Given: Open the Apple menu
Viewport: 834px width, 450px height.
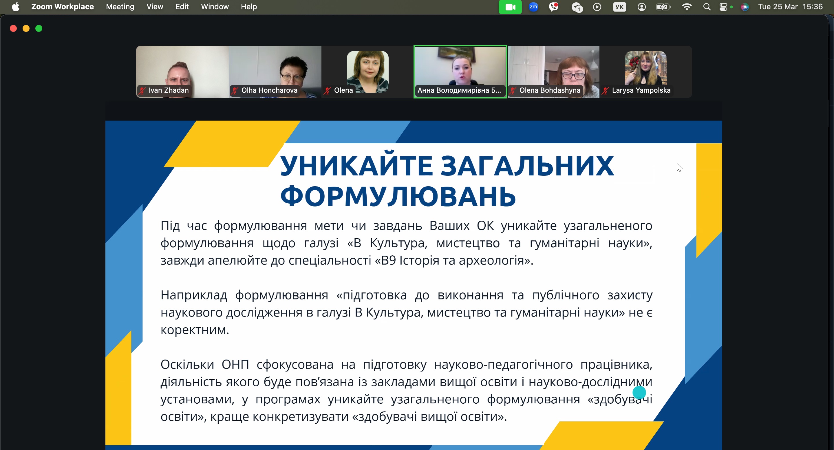Looking at the screenshot, I should tap(15, 7).
